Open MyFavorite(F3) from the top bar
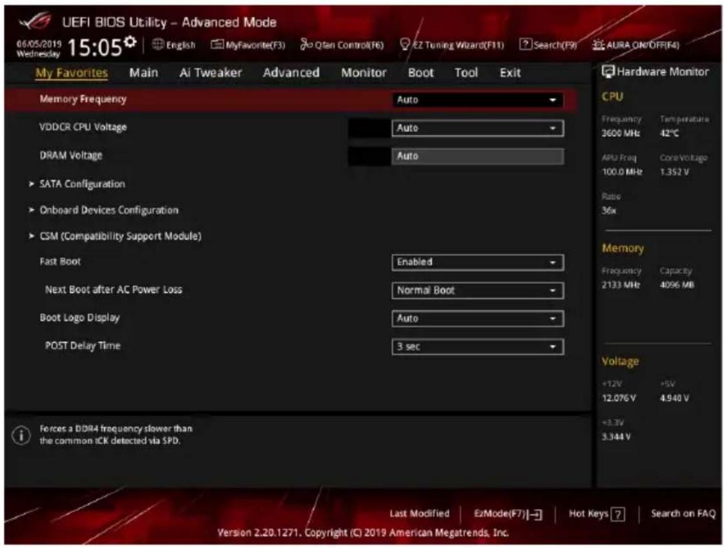 (x=248, y=45)
